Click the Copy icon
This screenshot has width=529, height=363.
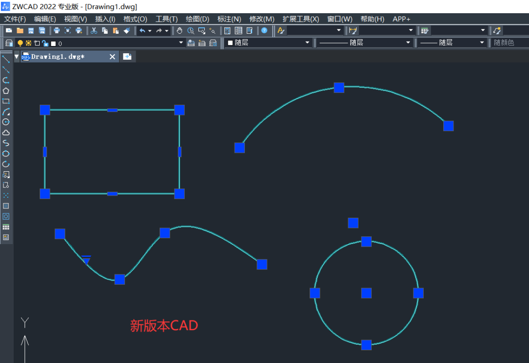[x=105, y=31]
